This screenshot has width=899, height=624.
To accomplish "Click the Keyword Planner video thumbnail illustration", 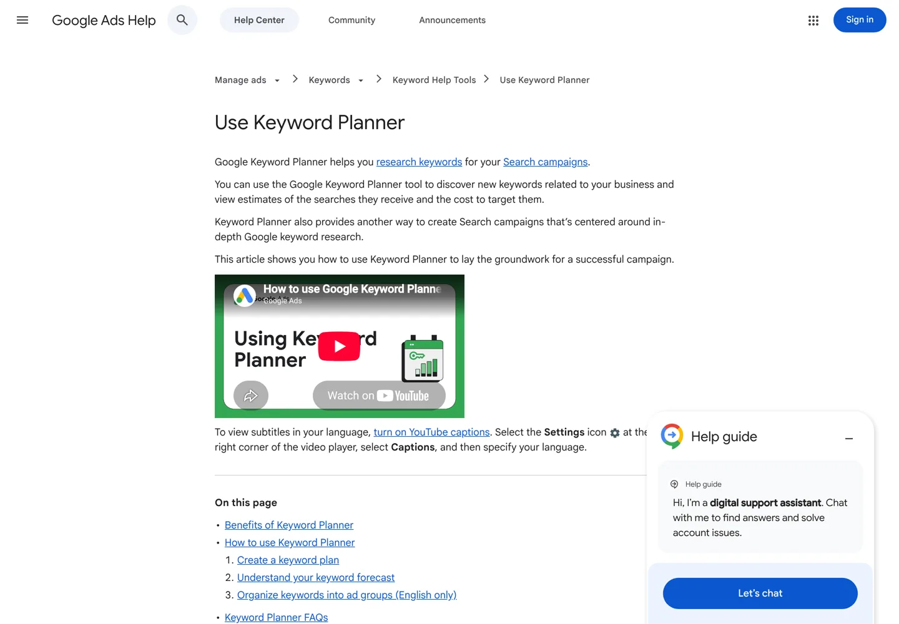I will [x=423, y=359].
